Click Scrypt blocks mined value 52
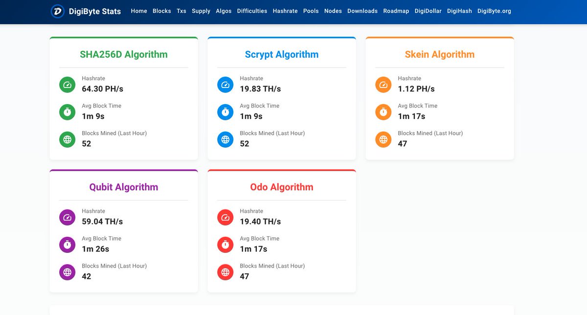587x315 pixels. point(245,144)
